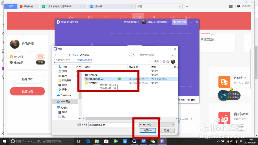
Task: Open PDF转PPT feature icon
Action: pyautogui.click(x=224, y=82)
